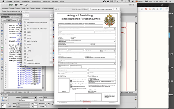This screenshot has width=174, height=109.
Task: Open the Dreamweaver site management dropdown icon
Action: (27, 5)
